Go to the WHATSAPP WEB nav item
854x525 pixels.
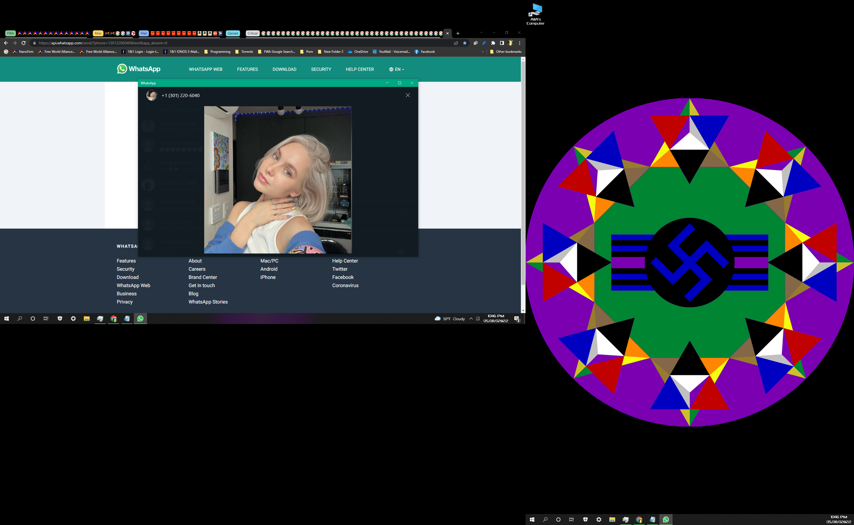(205, 69)
